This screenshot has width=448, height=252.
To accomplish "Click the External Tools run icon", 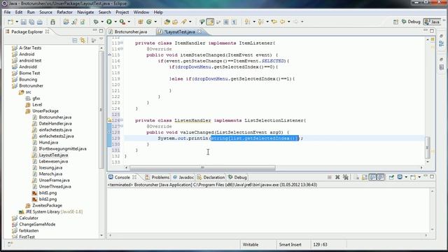I will click(122, 22).
